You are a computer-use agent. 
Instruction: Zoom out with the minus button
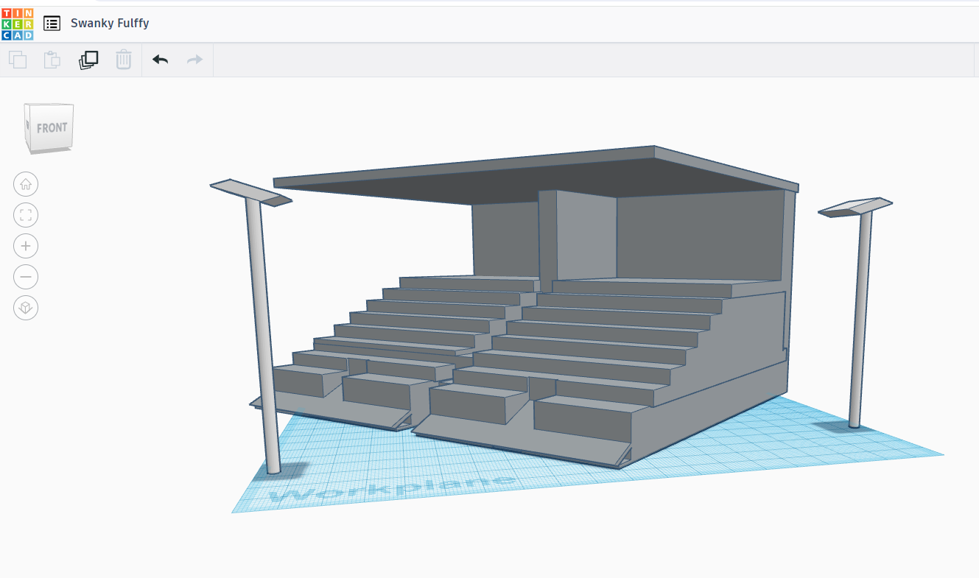click(26, 277)
